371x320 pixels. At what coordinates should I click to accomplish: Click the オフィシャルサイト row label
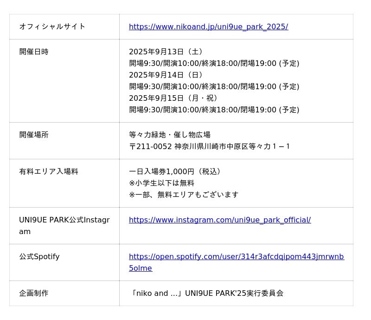pyautogui.click(x=52, y=26)
